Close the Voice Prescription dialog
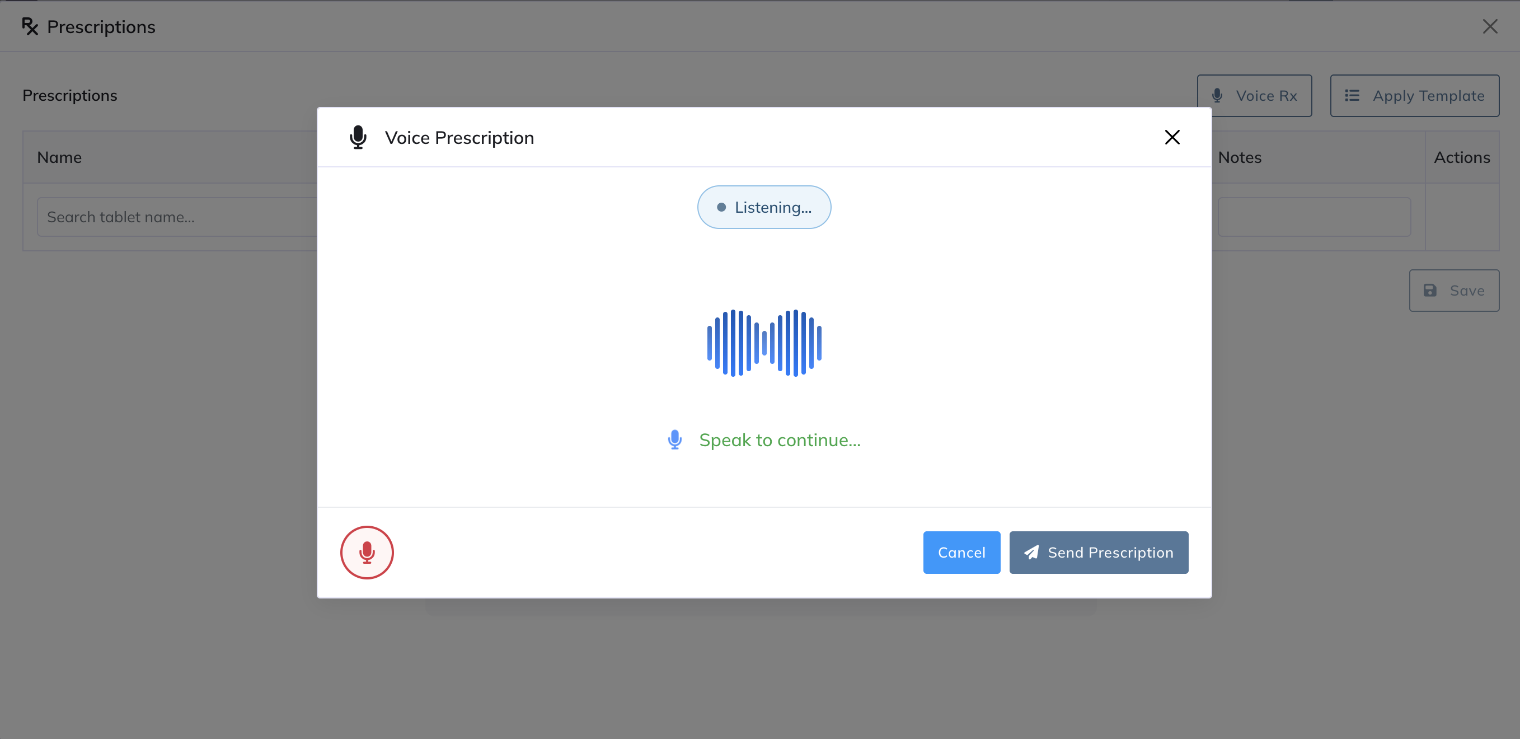Viewport: 1520px width, 739px height. tap(1172, 137)
